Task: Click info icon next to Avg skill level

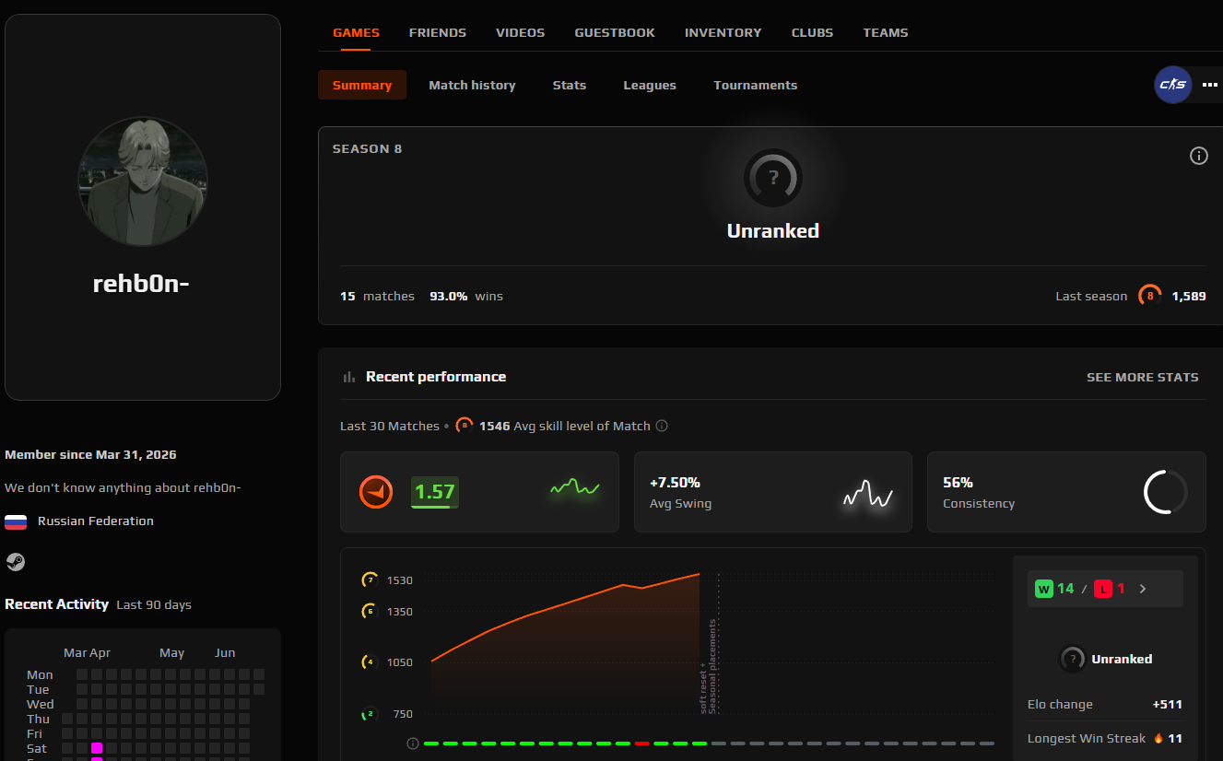Action: 662,426
